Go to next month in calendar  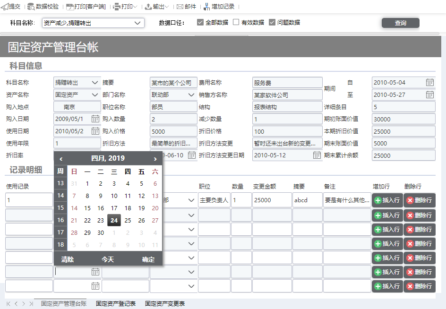coord(155,159)
